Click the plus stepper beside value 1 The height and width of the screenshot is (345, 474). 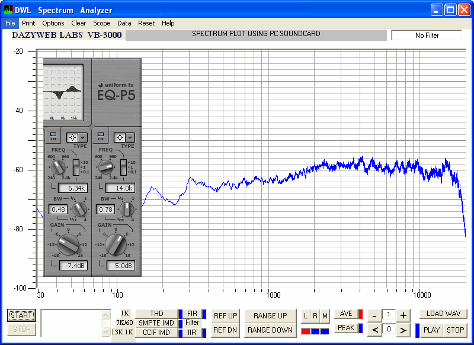click(403, 316)
